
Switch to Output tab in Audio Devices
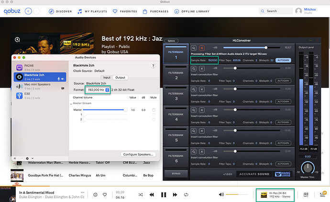(120, 78)
